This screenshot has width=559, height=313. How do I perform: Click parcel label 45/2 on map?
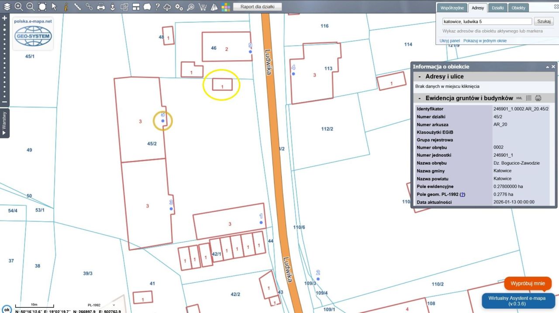[x=152, y=144]
